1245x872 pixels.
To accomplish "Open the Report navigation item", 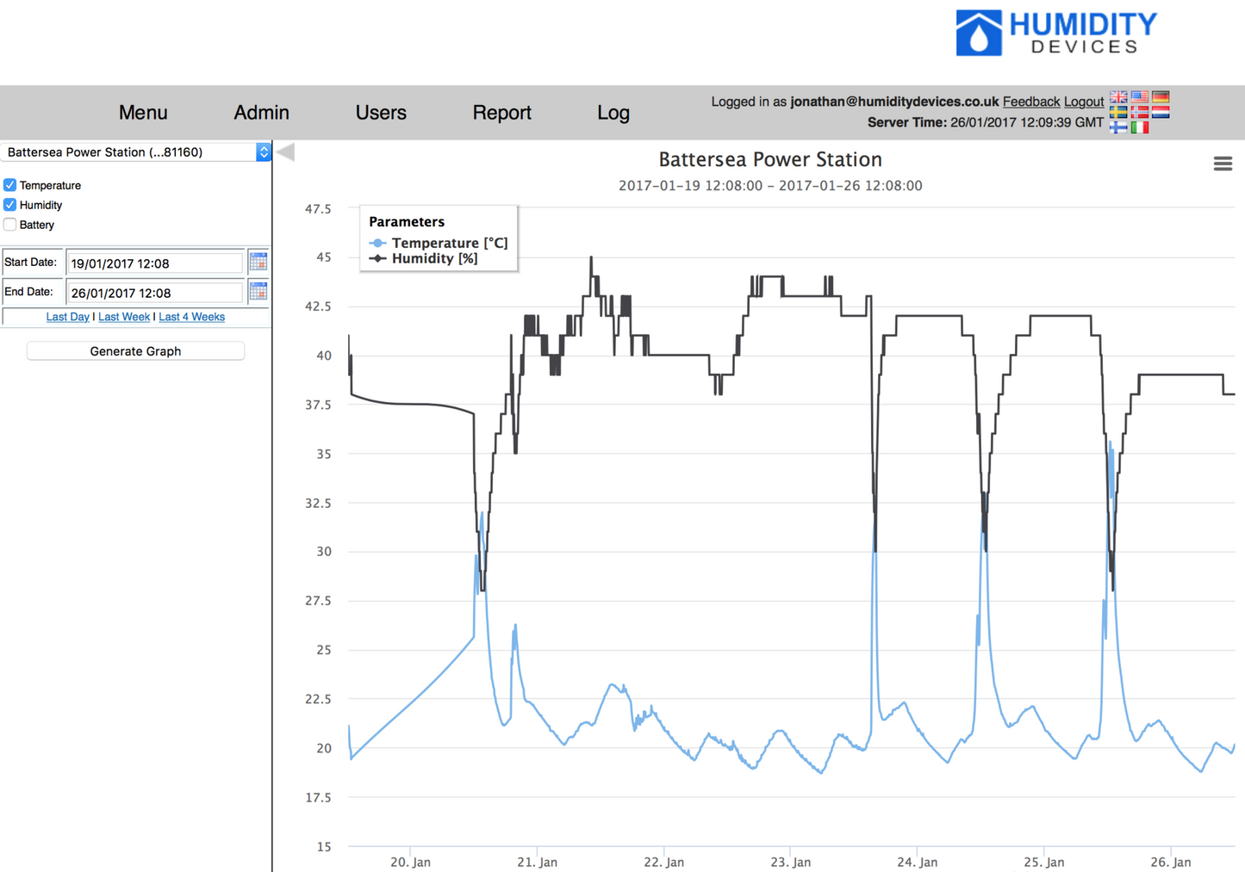I will 501,113.
